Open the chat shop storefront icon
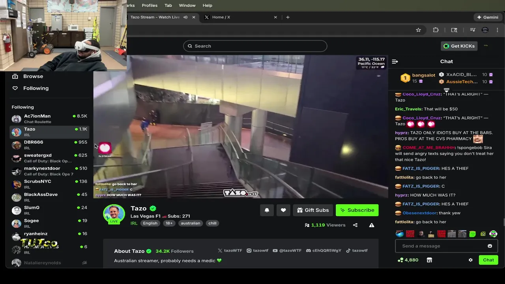Image resolution: width=505 pixels, height=284 pixels. (x=429, y=260)
